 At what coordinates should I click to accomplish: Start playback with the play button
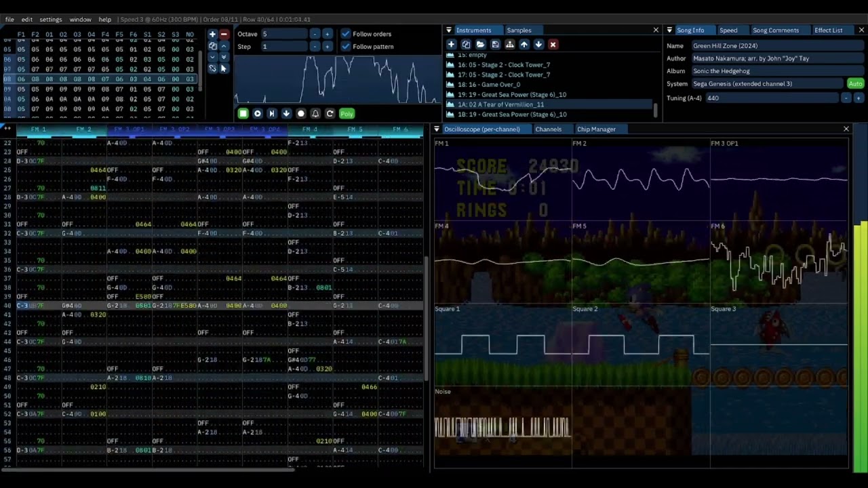coord(257,114)
